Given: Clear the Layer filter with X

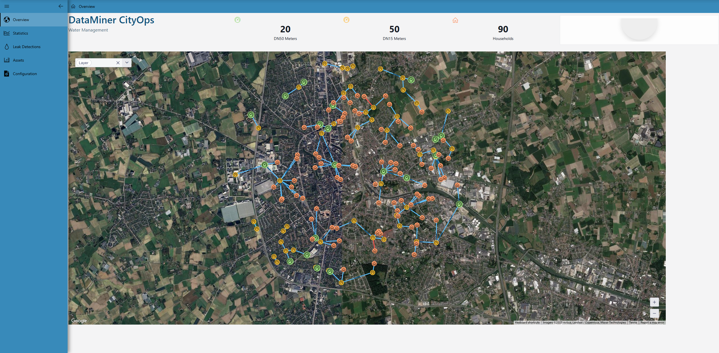Looking at the screenshot, I should [118, 63].
